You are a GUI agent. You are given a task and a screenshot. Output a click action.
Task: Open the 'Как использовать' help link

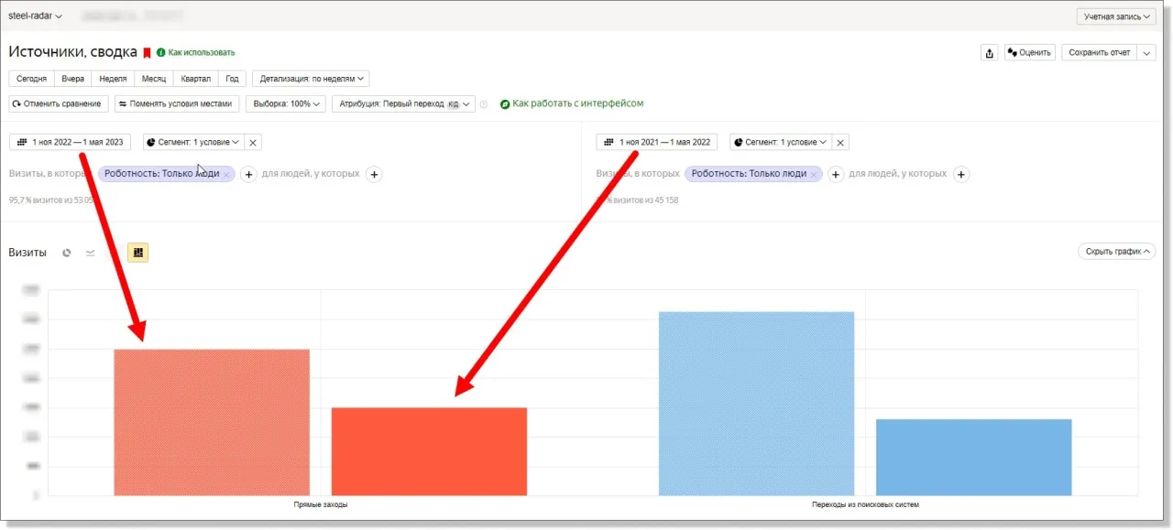coord(201,53)
